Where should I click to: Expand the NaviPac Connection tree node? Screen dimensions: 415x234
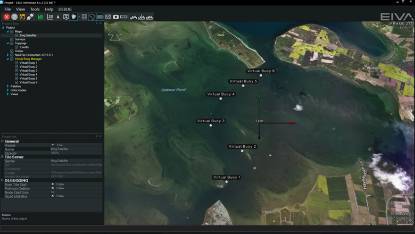click(x=7, y=55)
